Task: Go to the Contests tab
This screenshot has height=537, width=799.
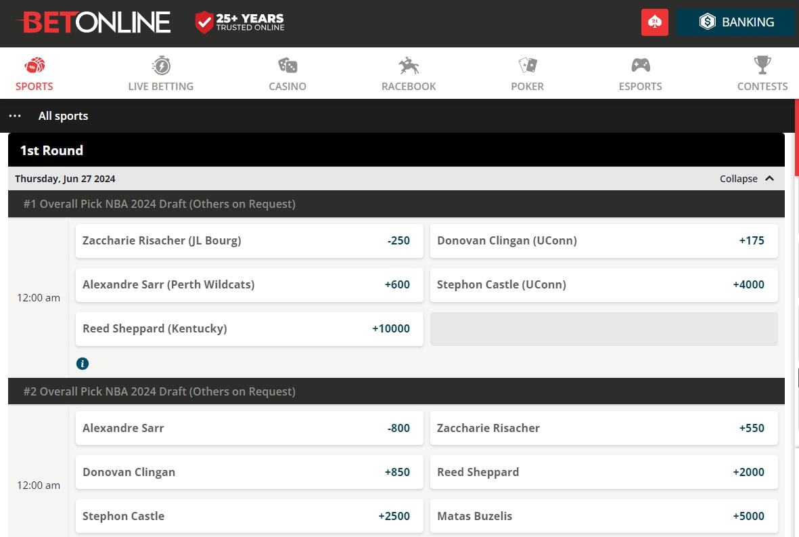Action: pyautogui.click(x=762, y=74)
